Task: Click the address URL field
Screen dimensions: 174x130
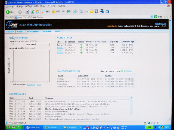Action: pos(83,17)
